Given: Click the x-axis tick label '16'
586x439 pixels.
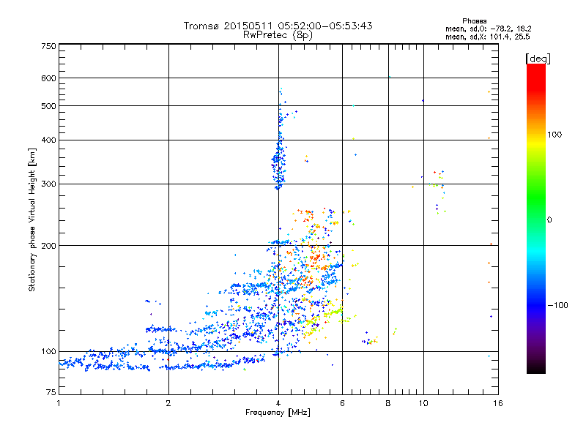Looking at the screenshot, I should 498,403.
